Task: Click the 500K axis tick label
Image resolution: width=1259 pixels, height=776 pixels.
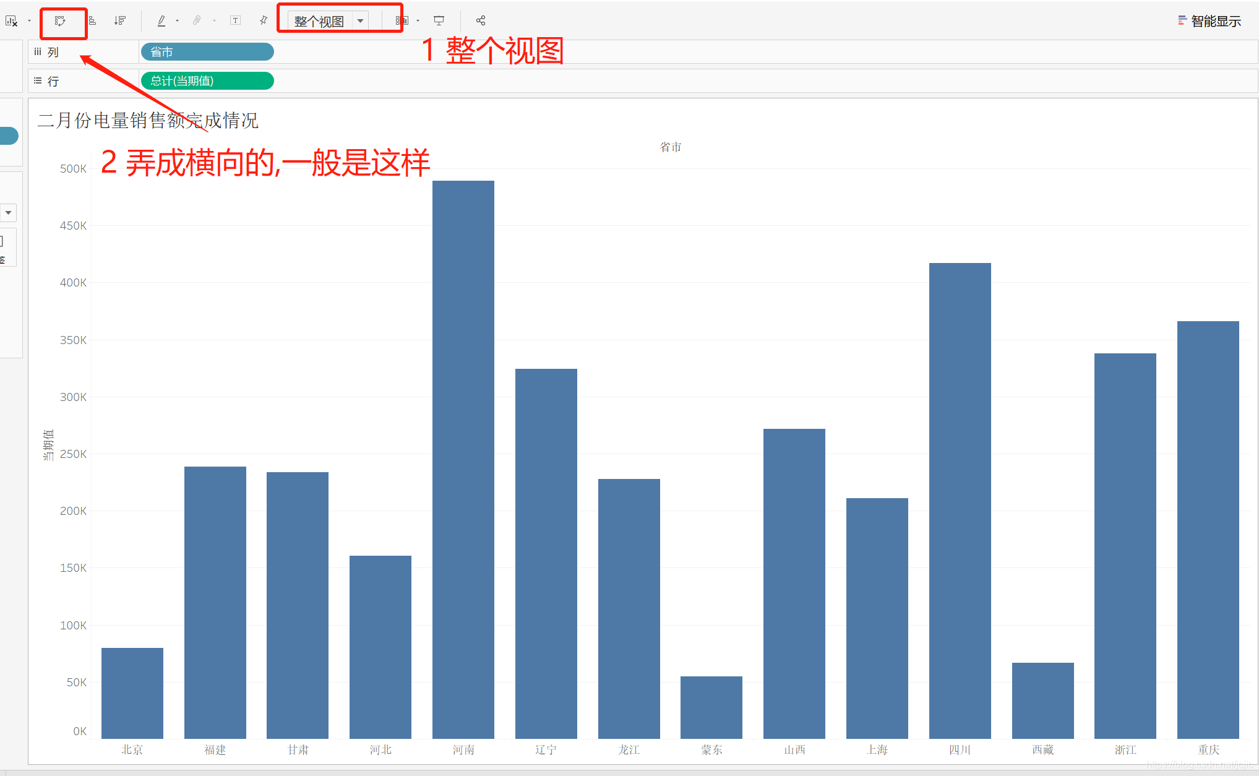Action: tap(73, 169)
